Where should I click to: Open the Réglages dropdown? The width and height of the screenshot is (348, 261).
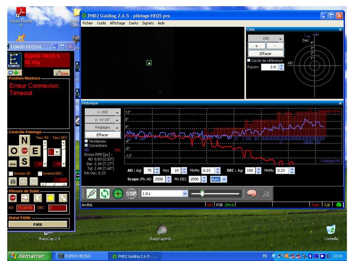point(103,127)
